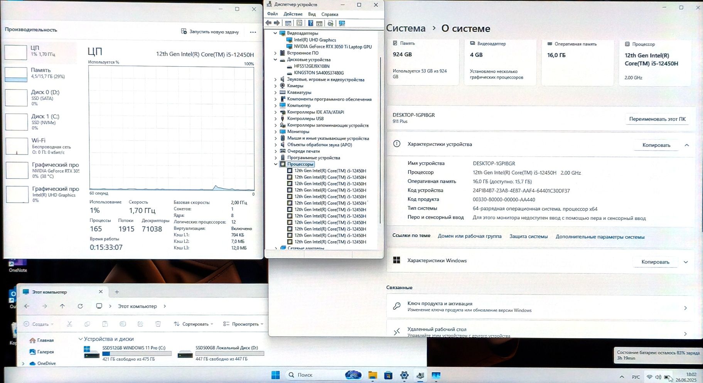Click the taskbar Поиск search box
The height and width of the screenshot is (383, 703).
[x=324, y=375]
